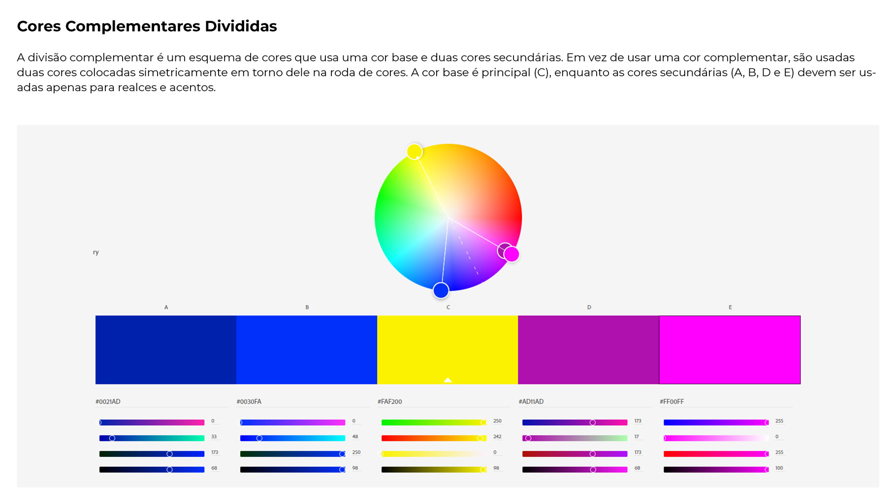Click hex field #0030FA
This screenshot has width=896, height=504.
(x=302, y=402)
